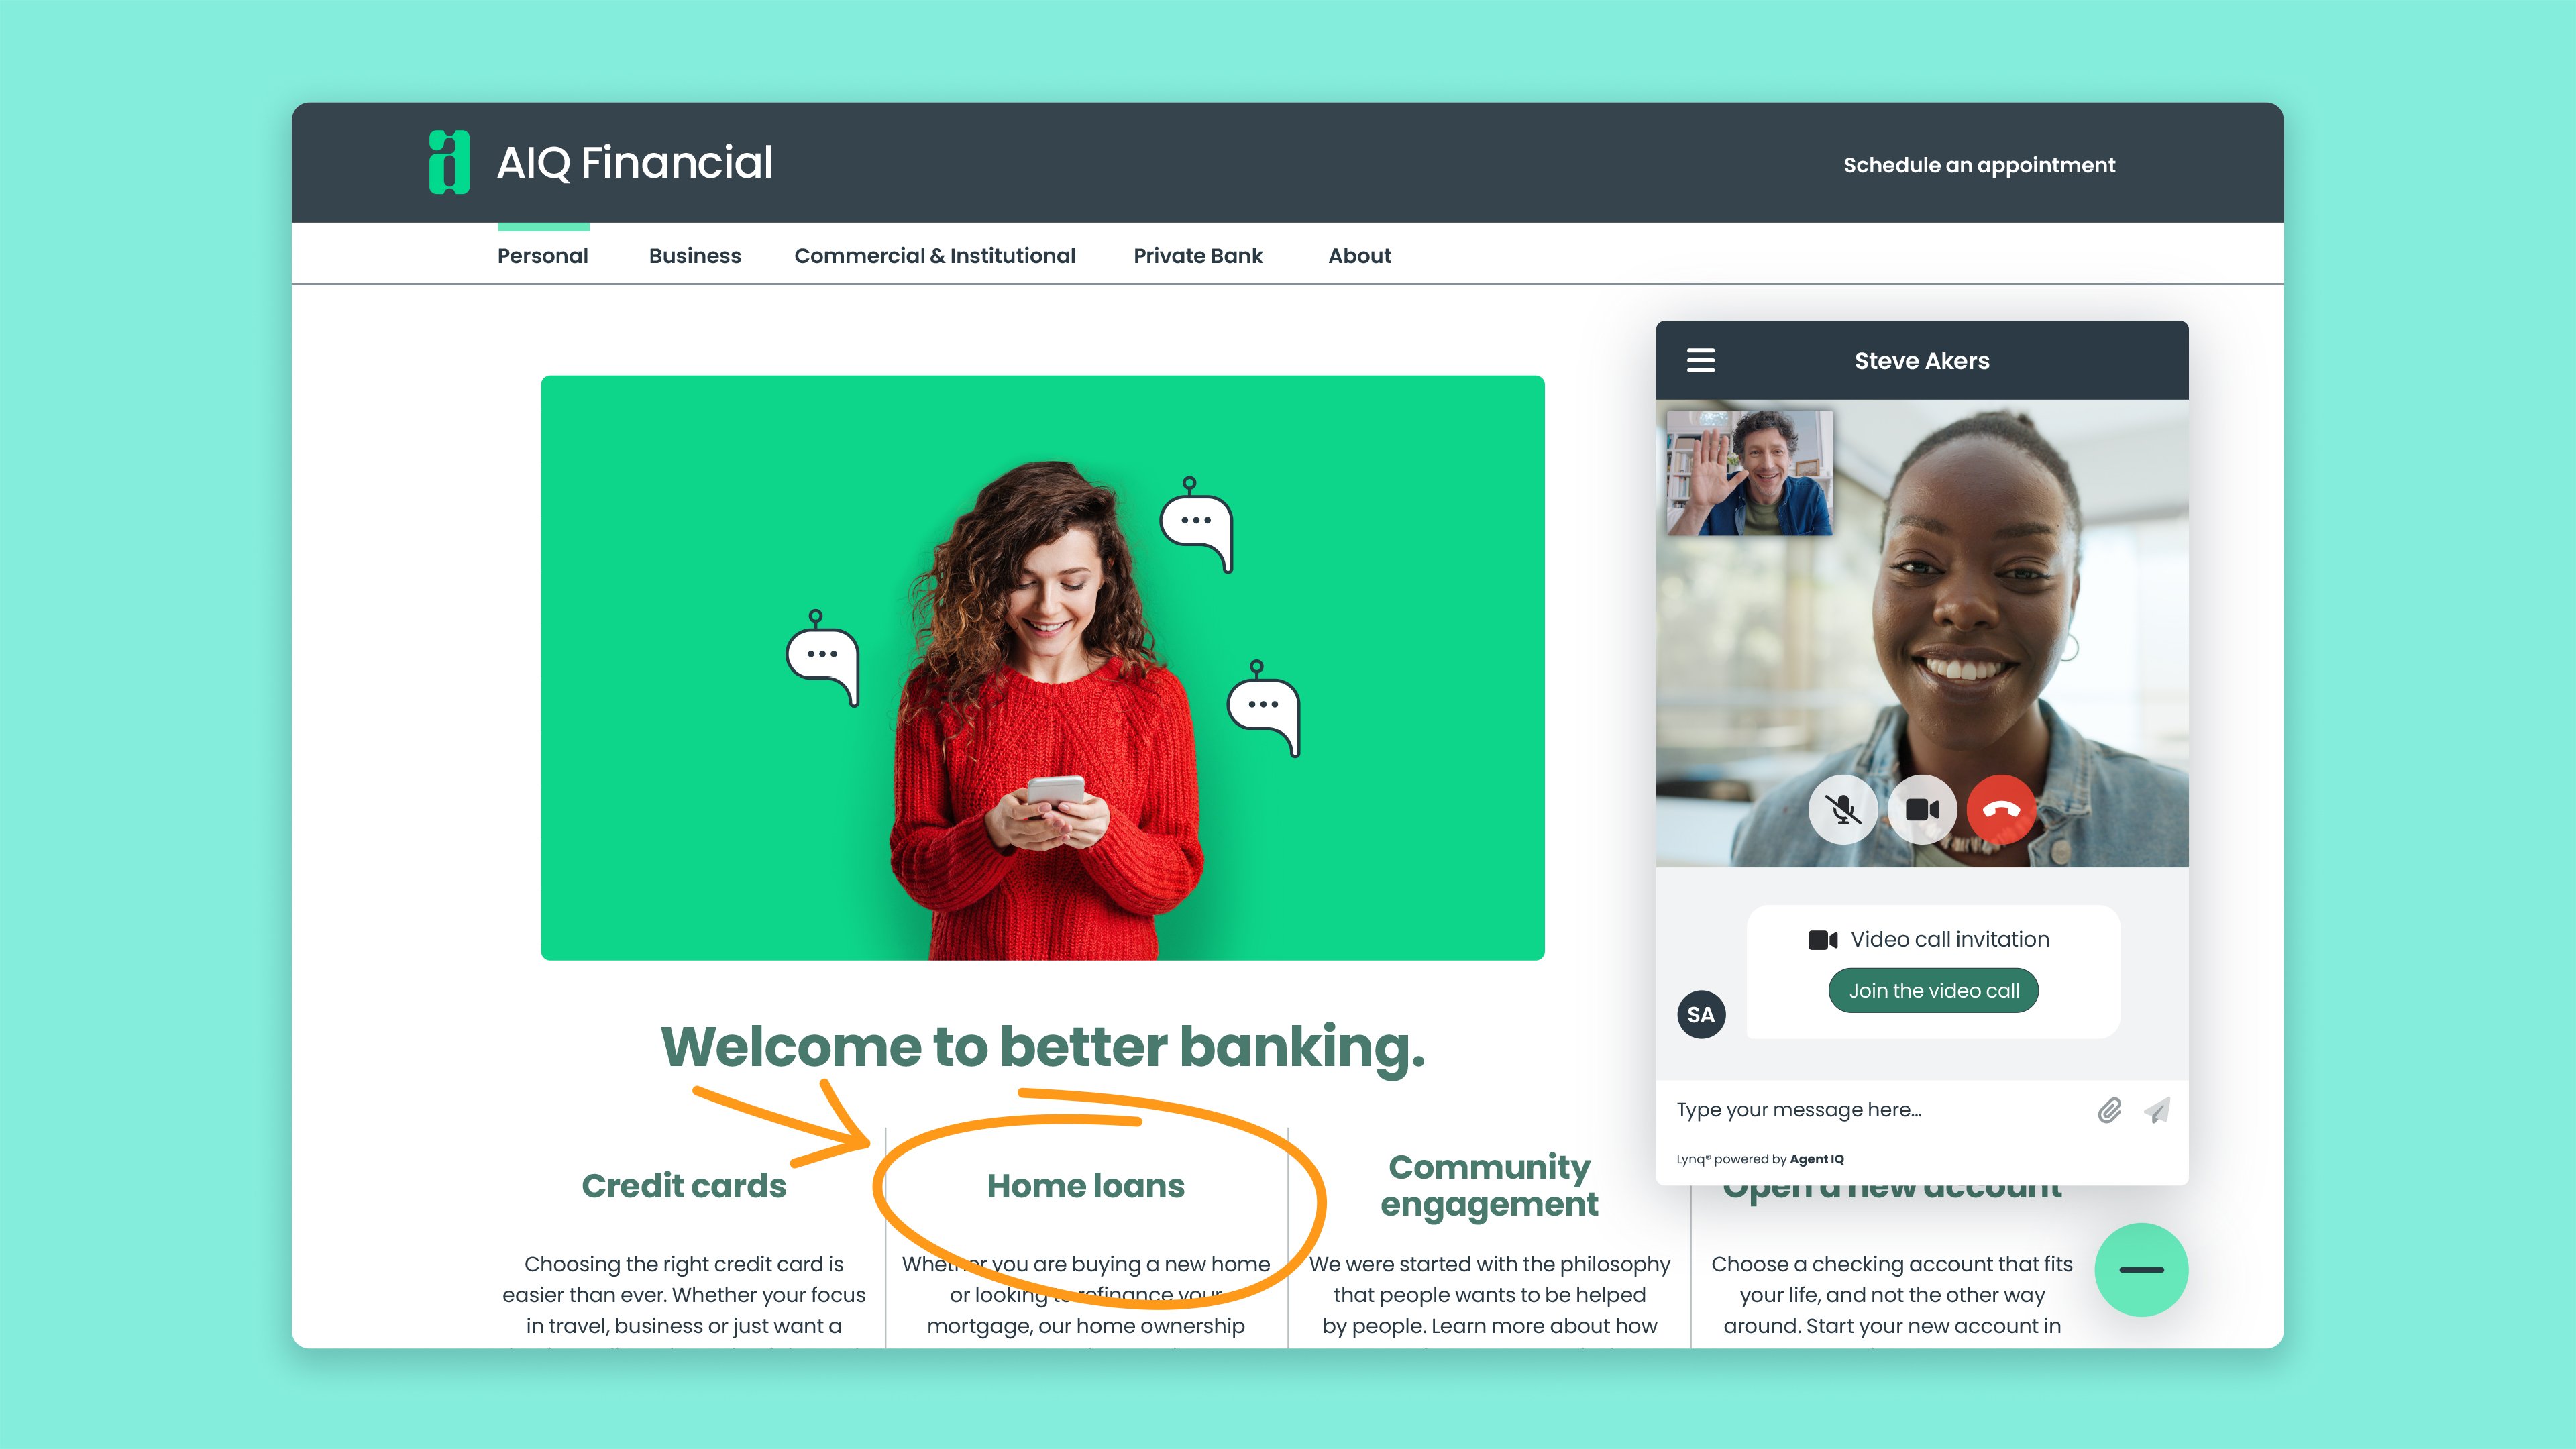Click Schedule an appointment link
This screenshot has width=2576, height=1449.
click(x=1979, y=165)
